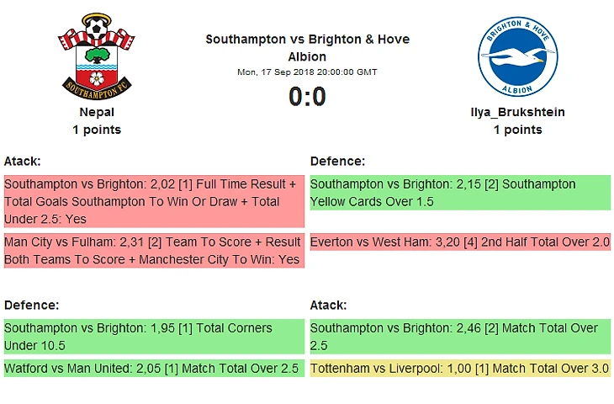Screen dimensions: 614x404
Task: Click the left Atack: heading
Action: (x=23, y=161)
